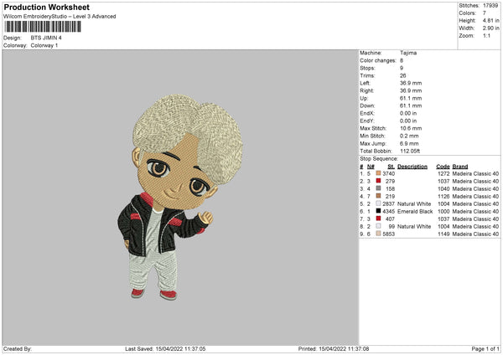Click the Trims value 26
The width and height of the screenshot is (503, 355).
tap(403, 75)
